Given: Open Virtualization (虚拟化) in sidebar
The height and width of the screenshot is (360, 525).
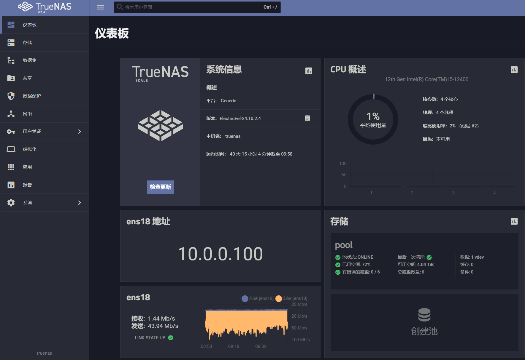Looking at the screenshot, I should coord(29,149).
